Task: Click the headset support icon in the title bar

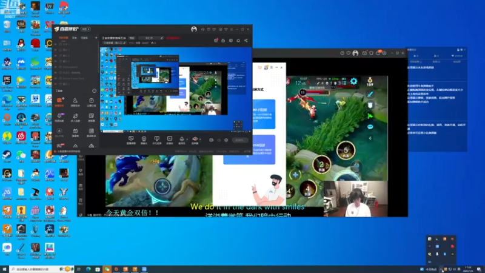Action: coord(202,29)
